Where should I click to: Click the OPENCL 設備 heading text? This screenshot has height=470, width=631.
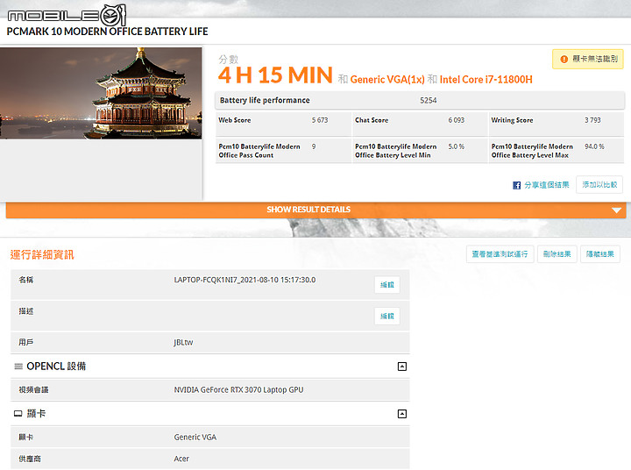(x=56, y=367)
